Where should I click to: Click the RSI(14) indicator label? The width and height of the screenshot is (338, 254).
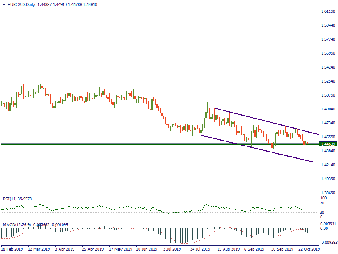pos(17,199)
